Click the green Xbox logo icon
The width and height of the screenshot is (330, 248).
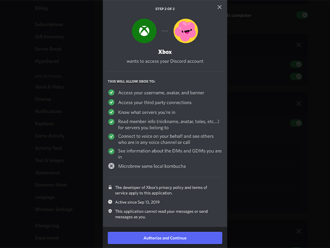click(x=144, y=31)
